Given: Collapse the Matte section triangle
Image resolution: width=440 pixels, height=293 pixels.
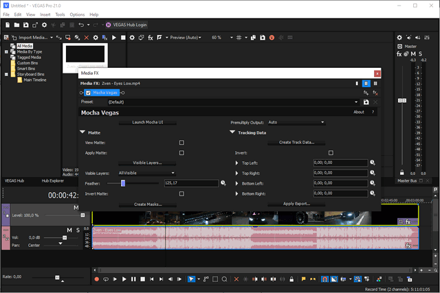Looking at the screenshot, I should (83, 132).
